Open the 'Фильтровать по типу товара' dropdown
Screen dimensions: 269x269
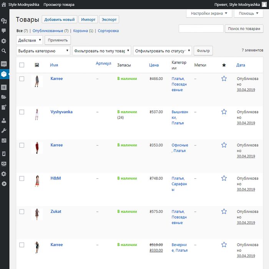101,51
